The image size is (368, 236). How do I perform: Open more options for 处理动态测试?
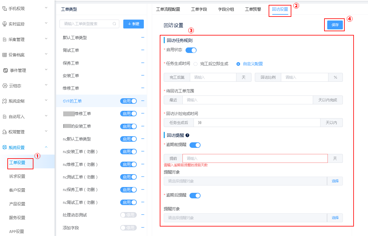143,215
